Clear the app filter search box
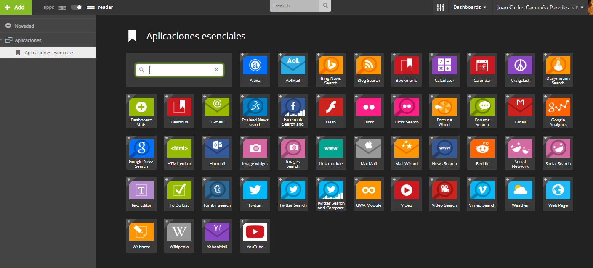 point(216,70)
